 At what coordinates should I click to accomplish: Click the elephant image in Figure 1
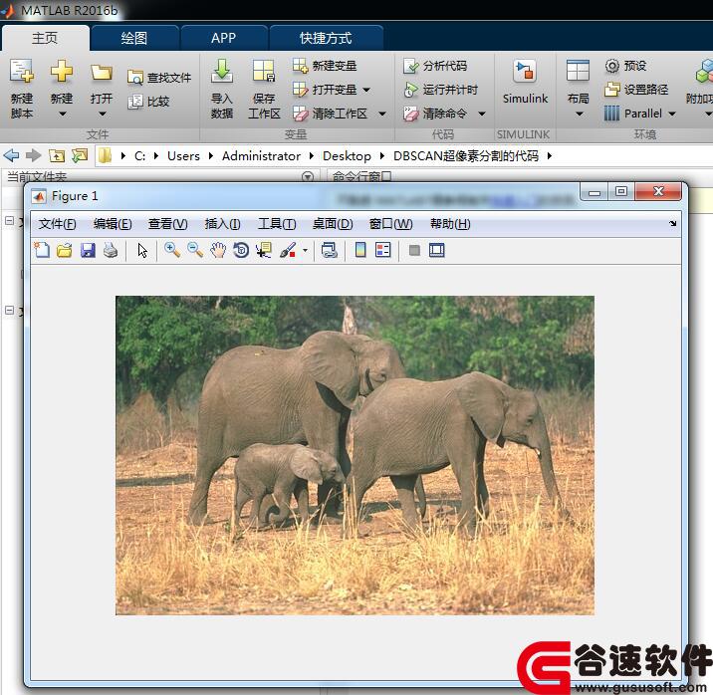(x=355, y=455)
